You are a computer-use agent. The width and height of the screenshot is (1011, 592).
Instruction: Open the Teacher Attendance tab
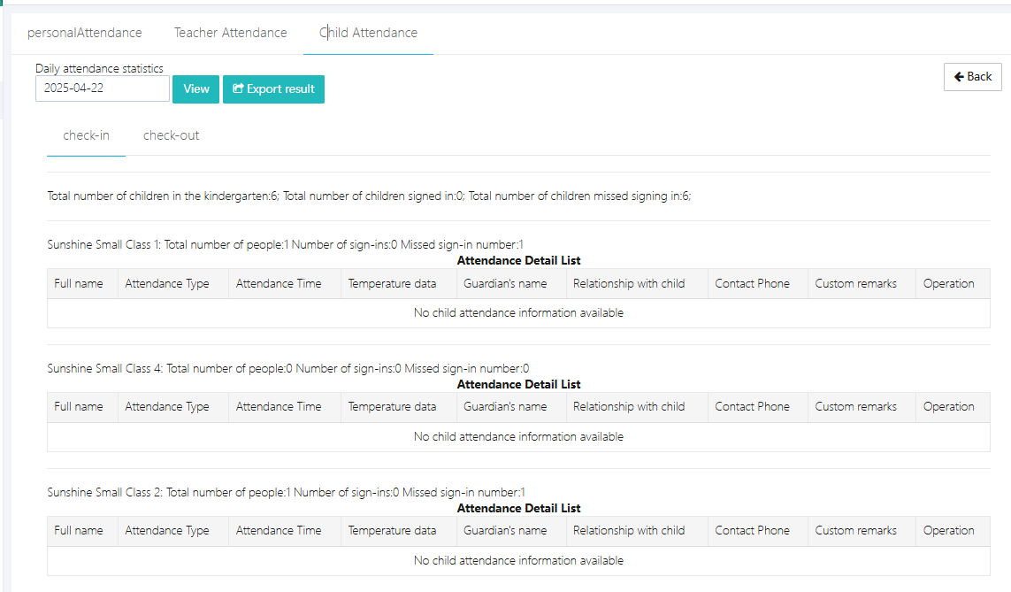point(230,33)
